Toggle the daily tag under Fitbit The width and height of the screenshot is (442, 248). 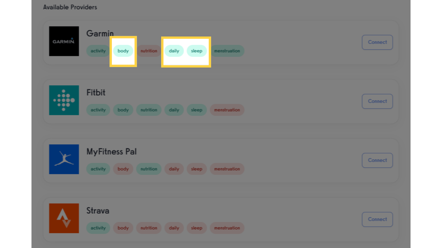click(174, 110)
